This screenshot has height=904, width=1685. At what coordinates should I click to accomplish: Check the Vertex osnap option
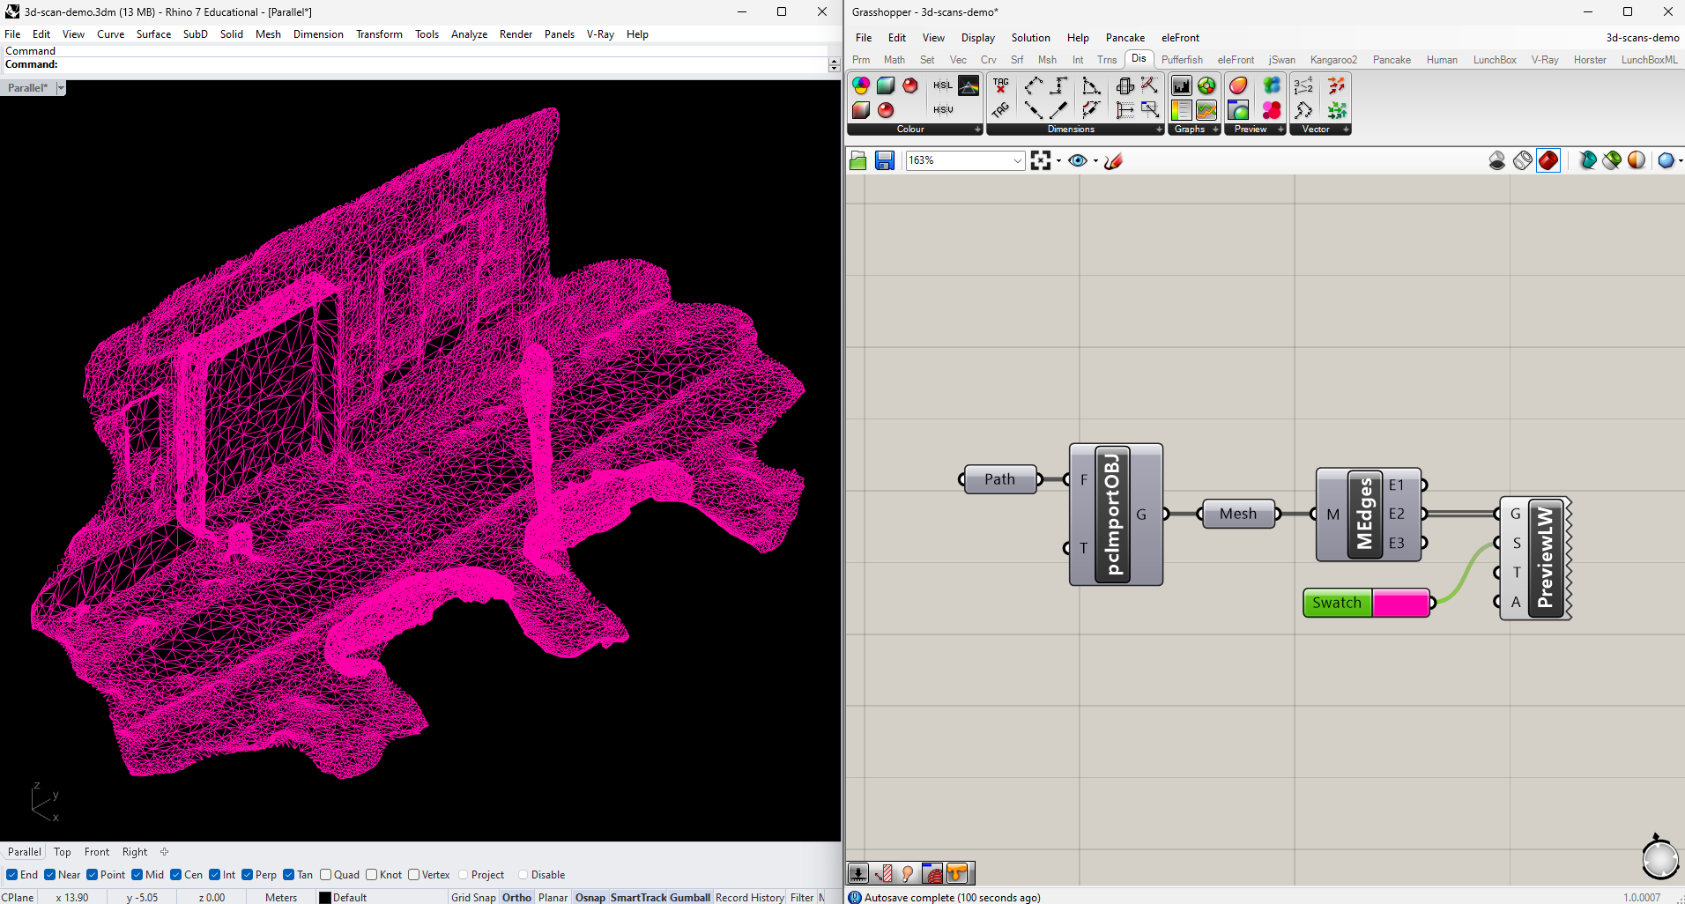click(x=413, y=875)
